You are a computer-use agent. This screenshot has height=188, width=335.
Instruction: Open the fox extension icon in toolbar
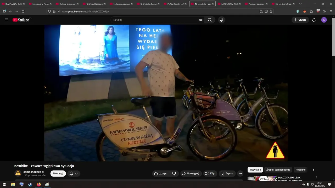click(x=305, y=11)
